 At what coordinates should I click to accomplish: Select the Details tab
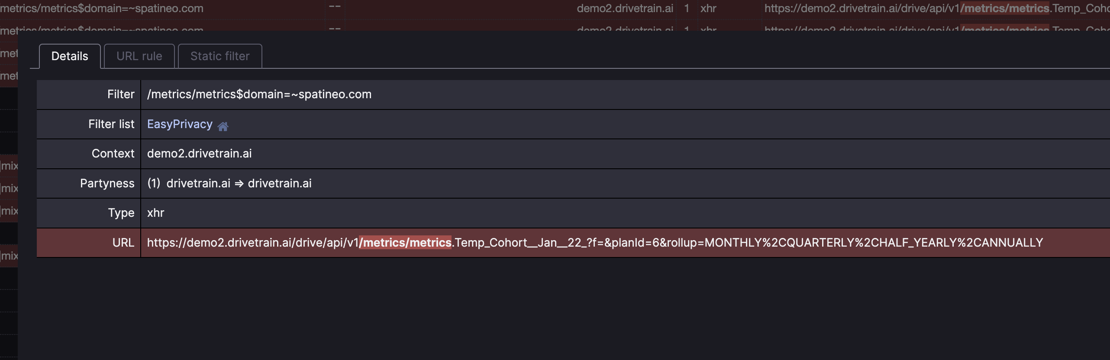pyautogui.click(x=69, y=56)
